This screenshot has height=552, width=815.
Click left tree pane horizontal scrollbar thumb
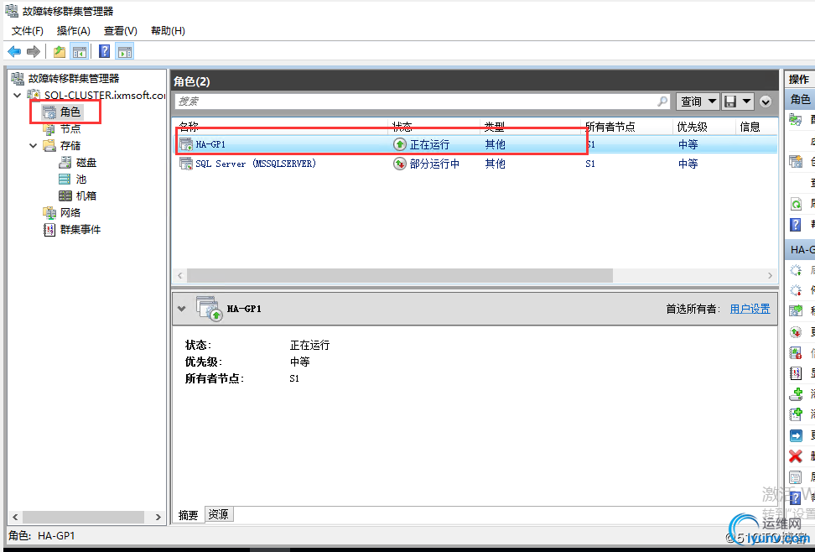[x=83, y=517]
